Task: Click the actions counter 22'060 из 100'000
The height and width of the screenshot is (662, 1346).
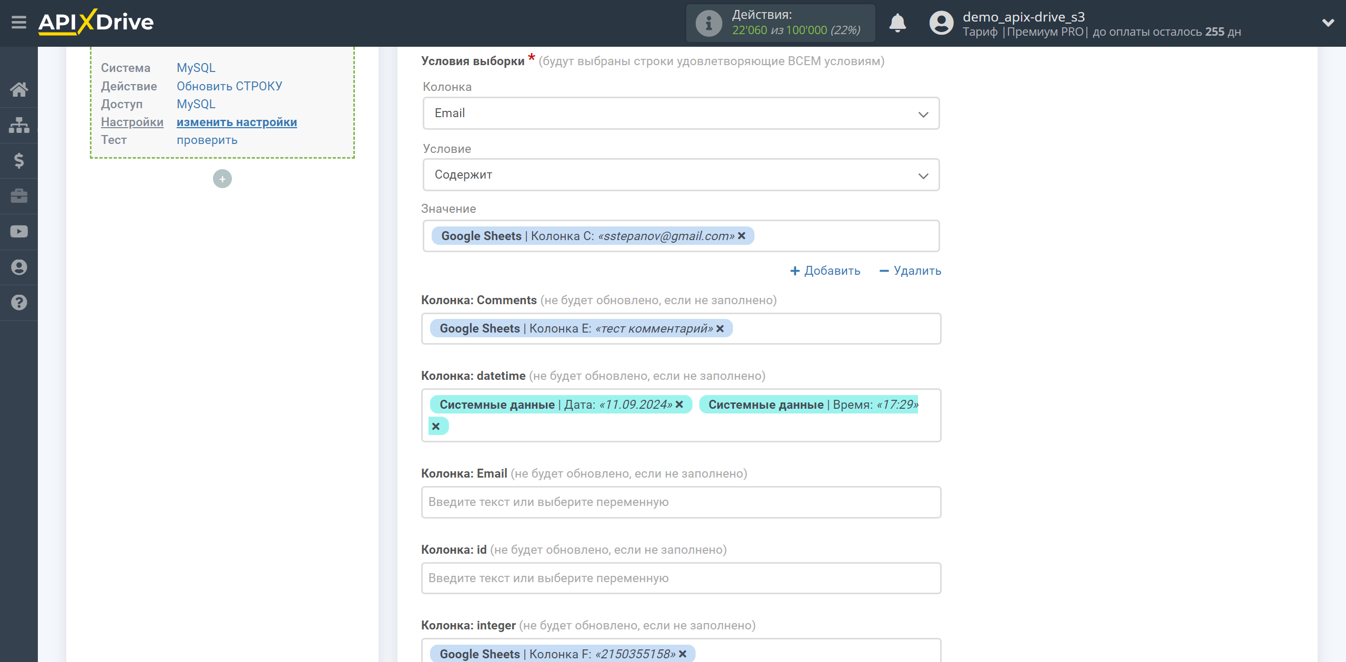Action: click(x=796, y=30)
